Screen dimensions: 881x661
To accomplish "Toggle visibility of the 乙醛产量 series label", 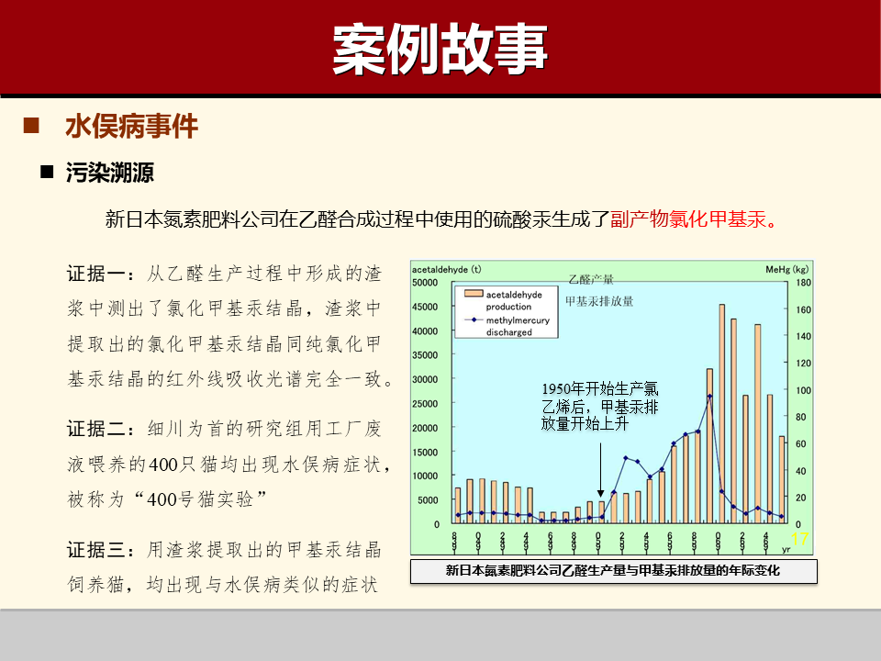I will pos(590,278).
